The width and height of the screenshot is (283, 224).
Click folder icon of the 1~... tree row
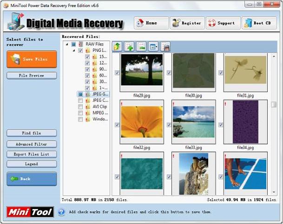pos(95,88)
